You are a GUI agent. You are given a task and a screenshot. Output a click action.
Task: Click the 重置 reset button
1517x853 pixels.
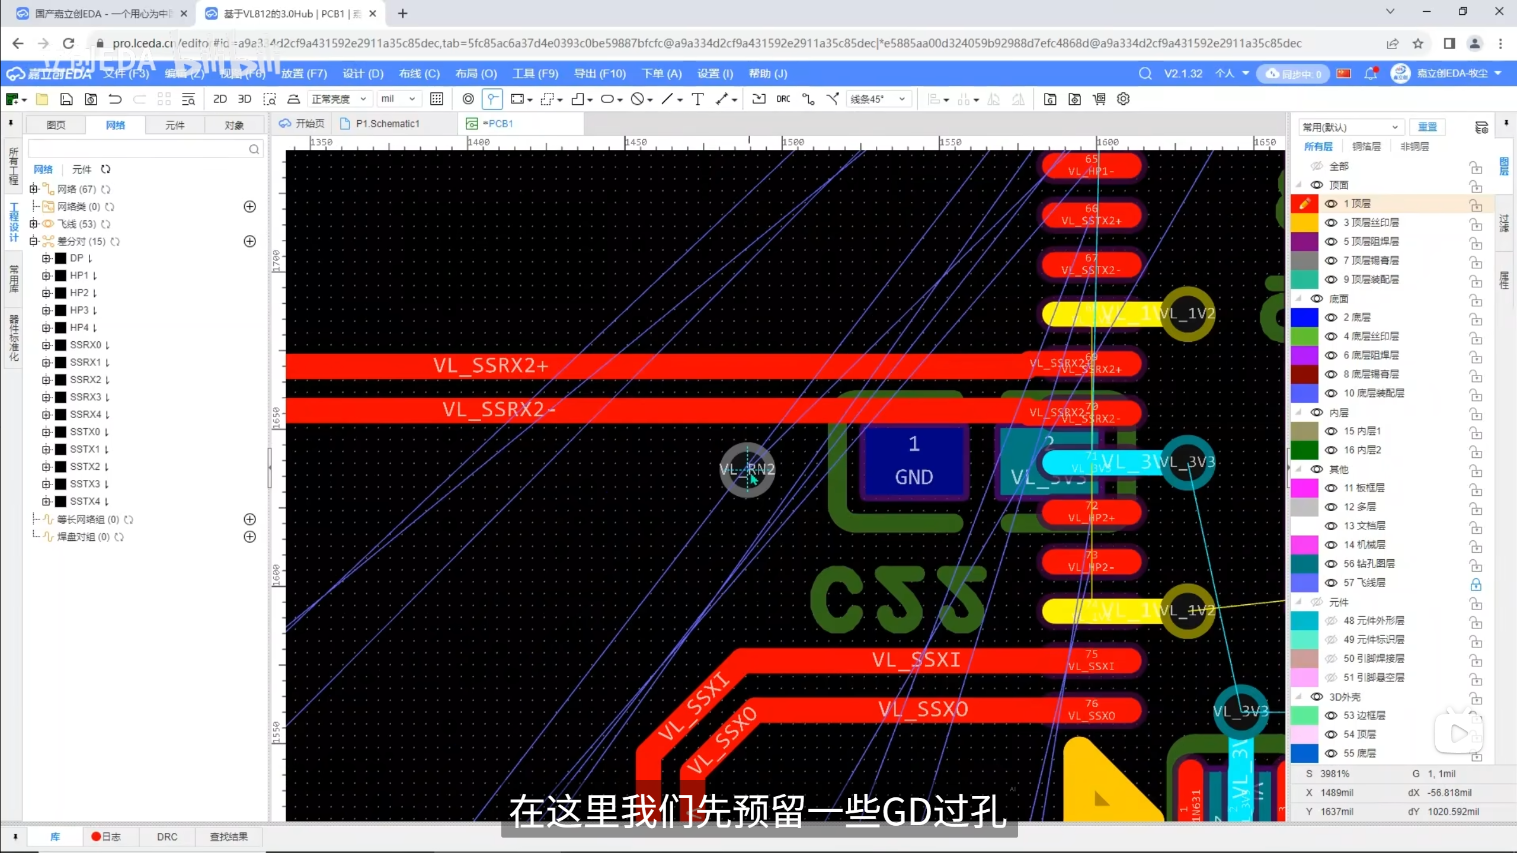(x=1427, y=127)
